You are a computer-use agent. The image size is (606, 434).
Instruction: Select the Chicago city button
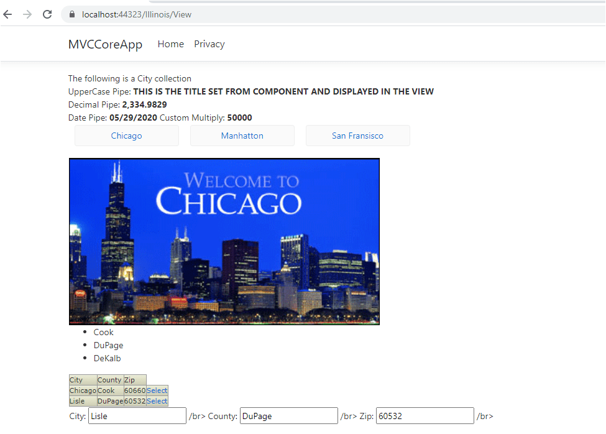tap(126, 136)
